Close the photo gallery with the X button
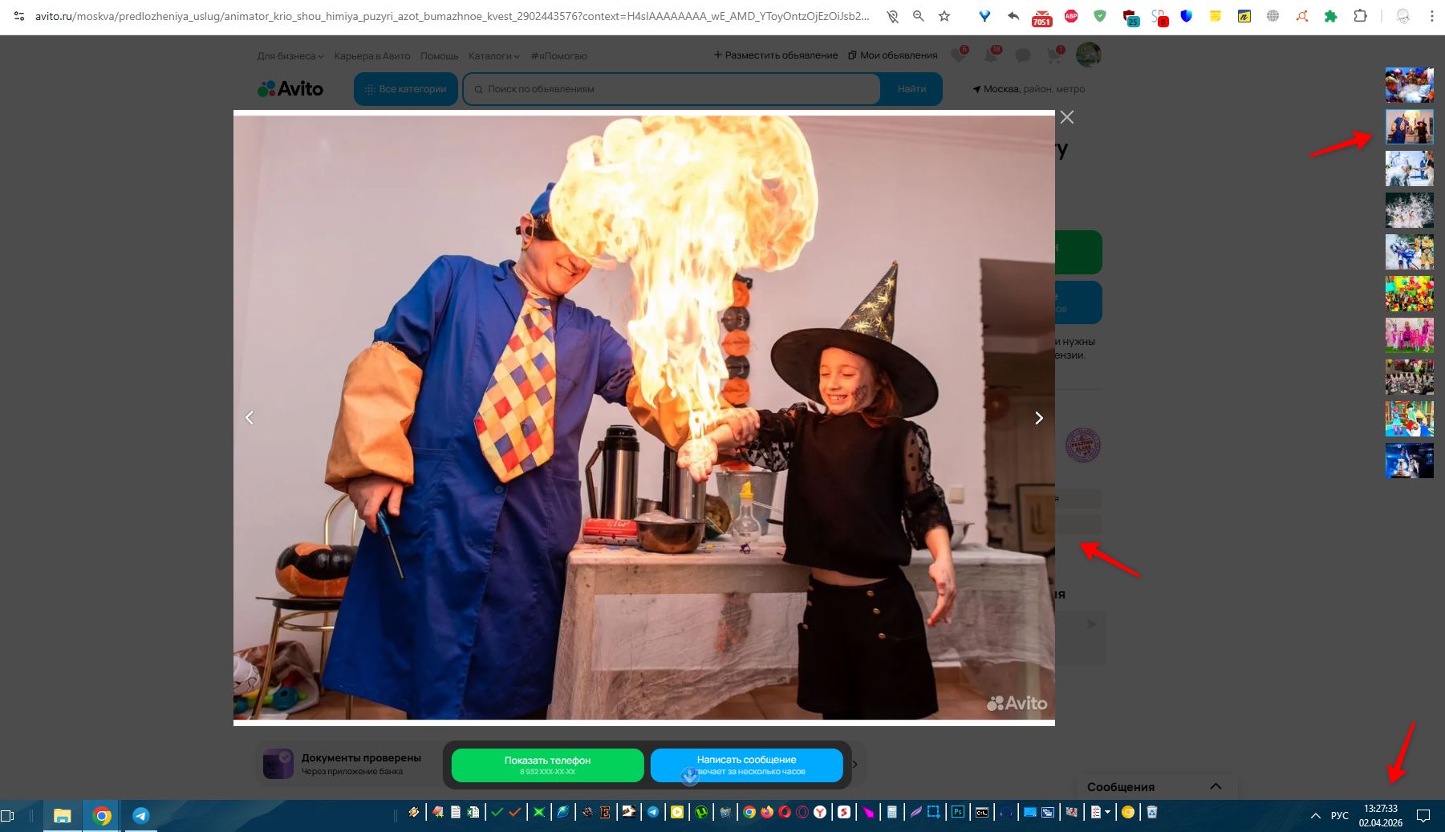 coord(1067,117)
